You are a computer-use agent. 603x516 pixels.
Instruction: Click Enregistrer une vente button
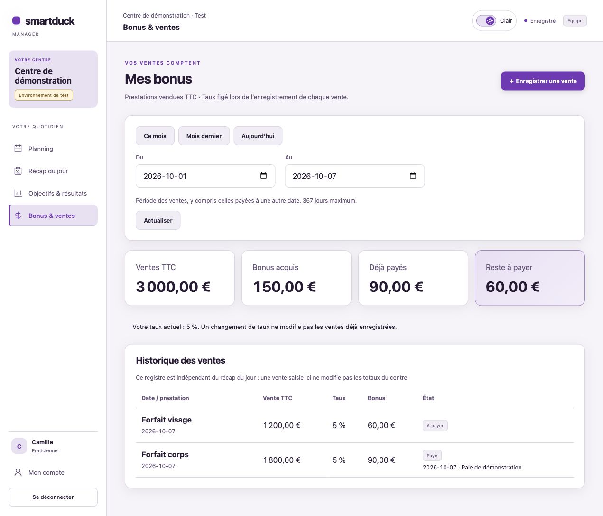click(x=543, y=81)
